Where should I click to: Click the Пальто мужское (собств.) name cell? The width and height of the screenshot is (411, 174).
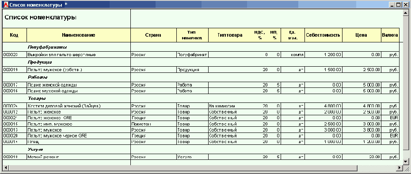tap(79, 70)
